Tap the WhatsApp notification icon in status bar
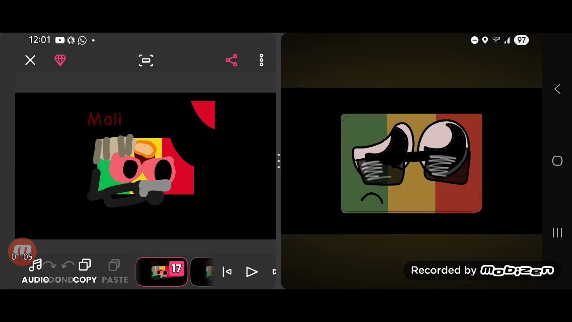Screen dimensions: 572x322 (x=82, y=40)
